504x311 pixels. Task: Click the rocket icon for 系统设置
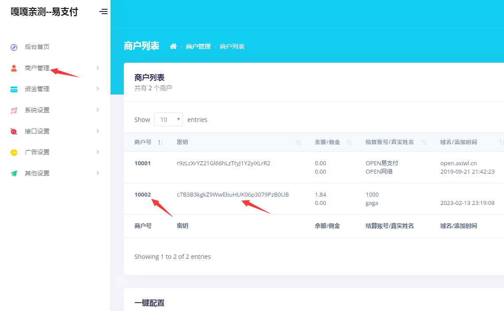pyautogui.click(x=14, y=110)
